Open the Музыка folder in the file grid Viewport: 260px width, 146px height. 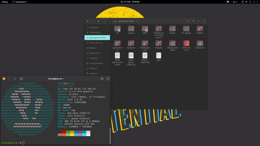[159, 45]
